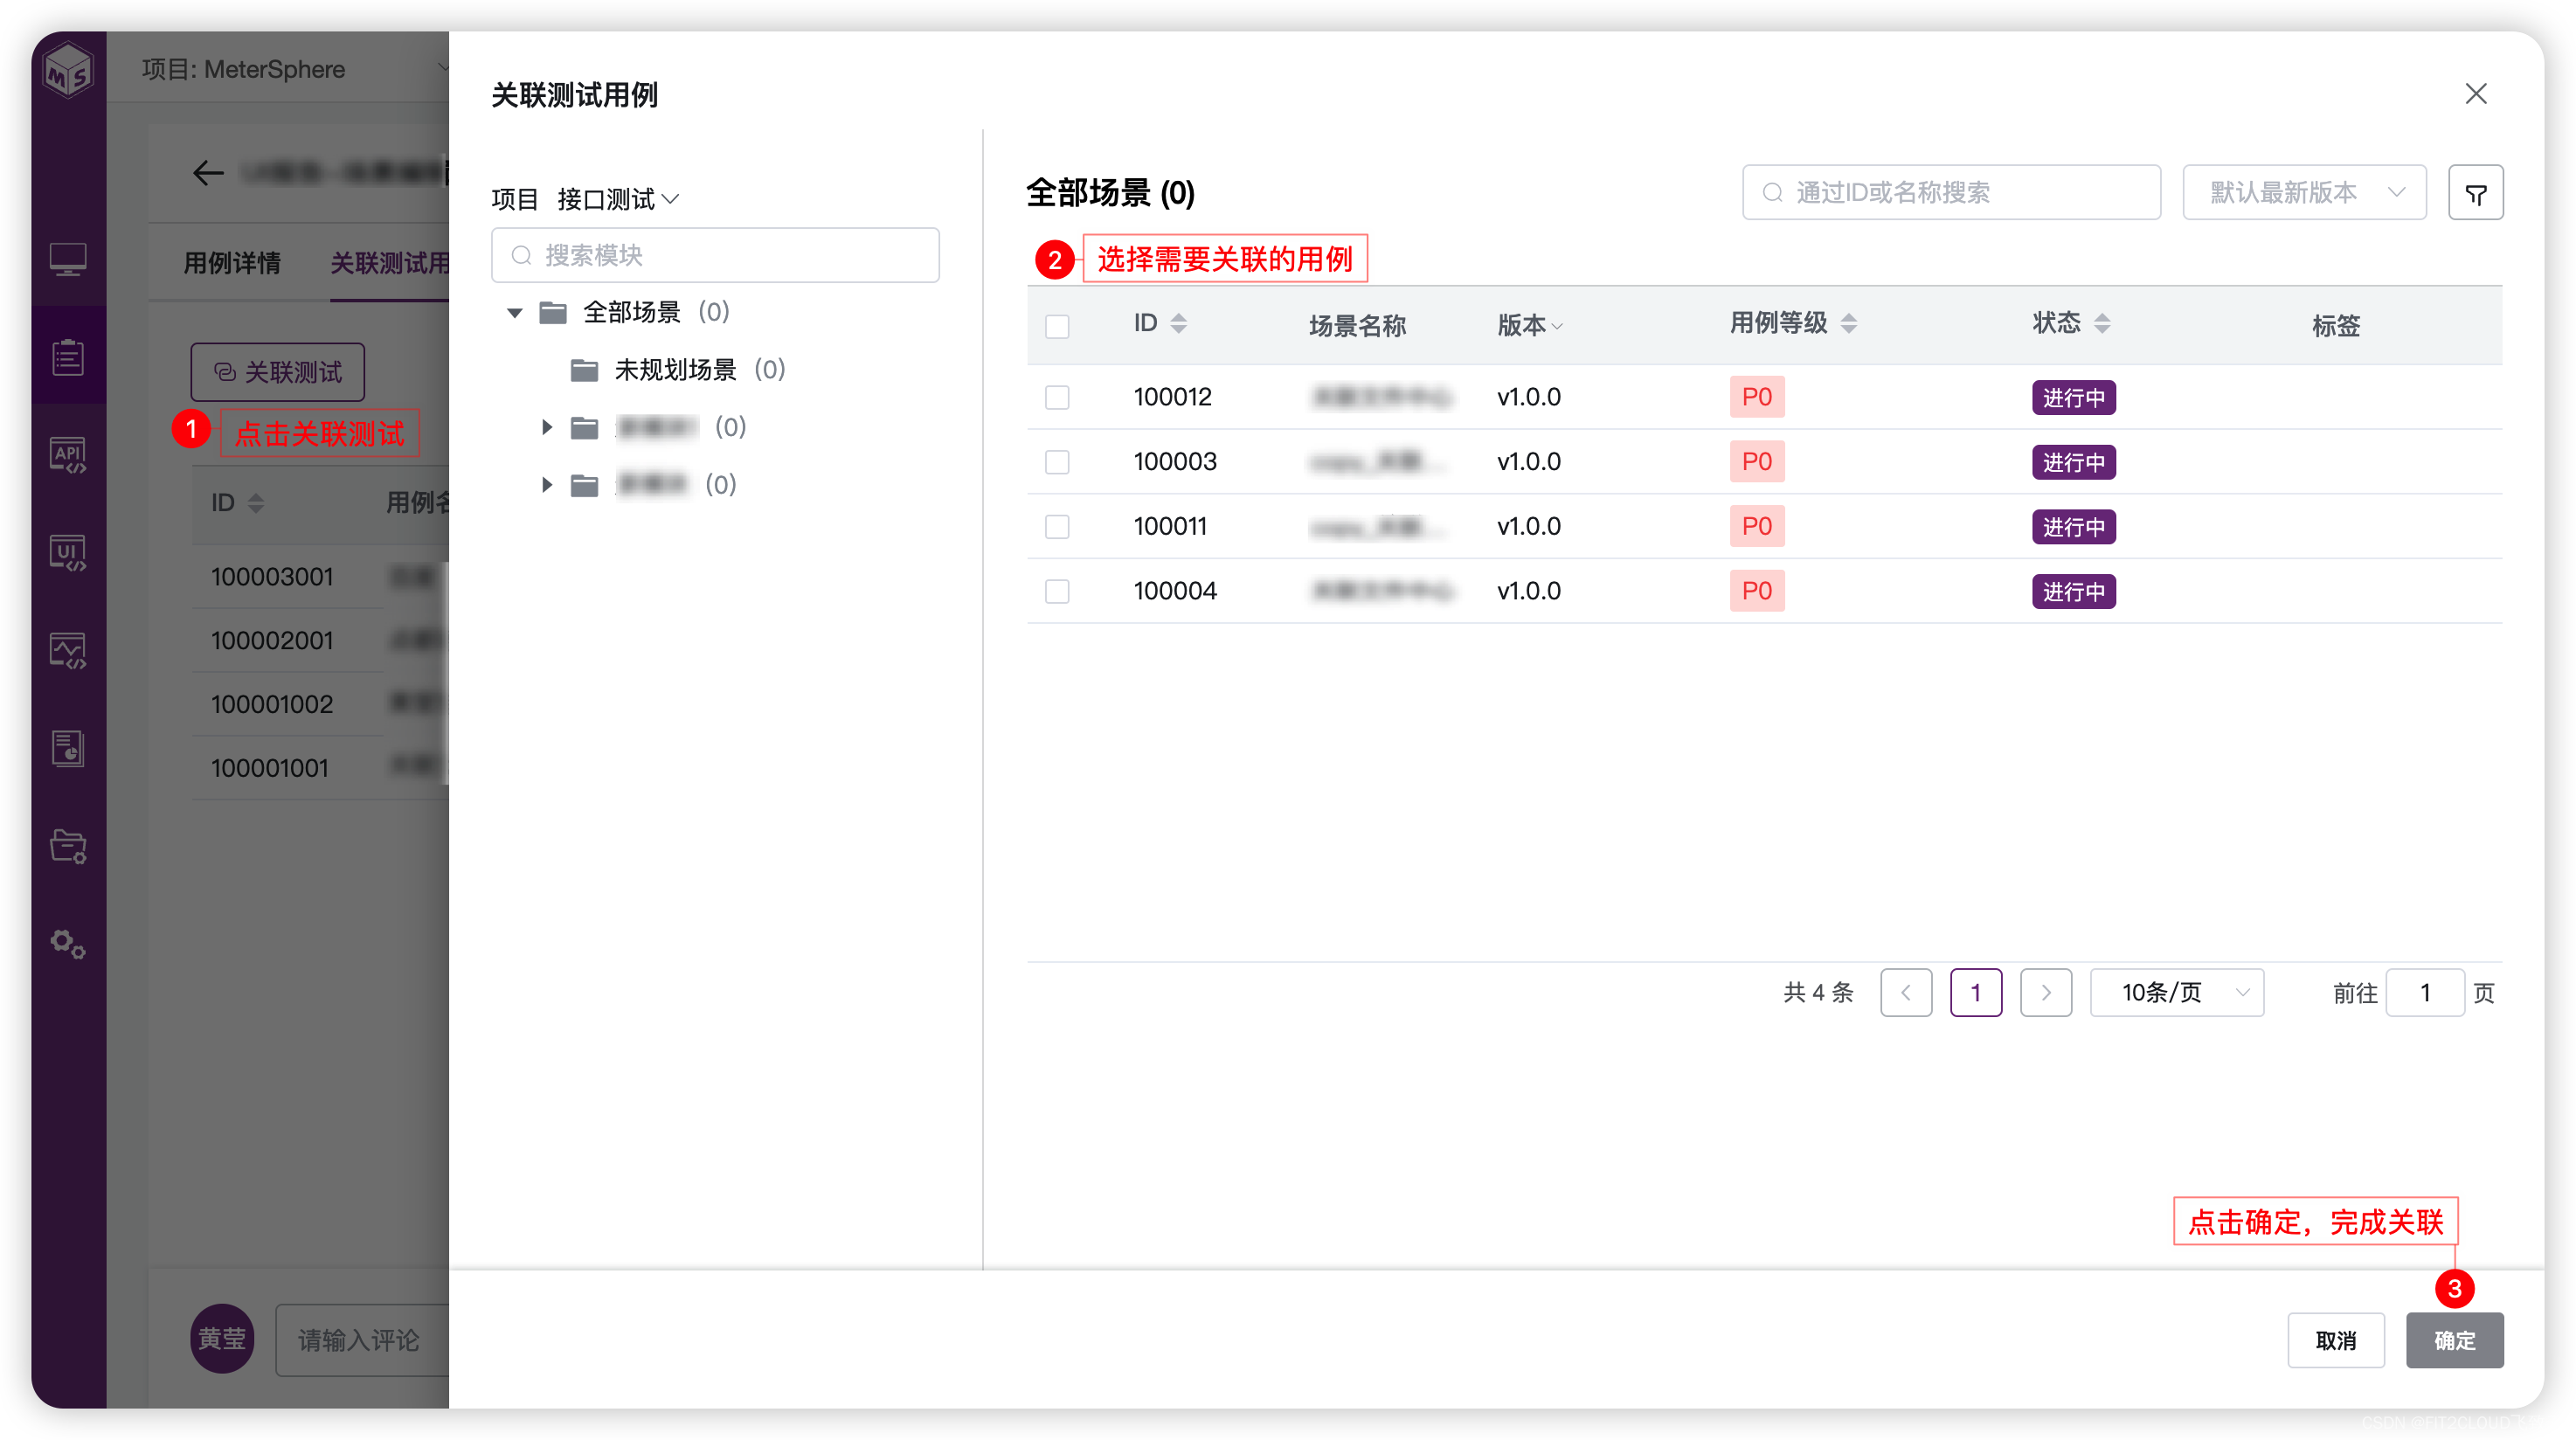
Task: Open the report sidebar icon
Action: coord(68,748)
